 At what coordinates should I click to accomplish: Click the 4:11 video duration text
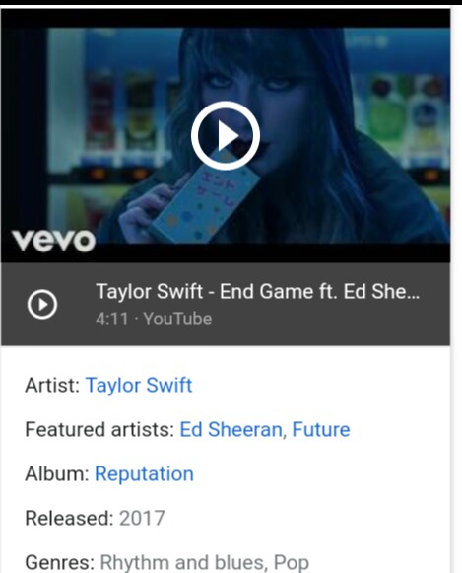pos(111,319)
